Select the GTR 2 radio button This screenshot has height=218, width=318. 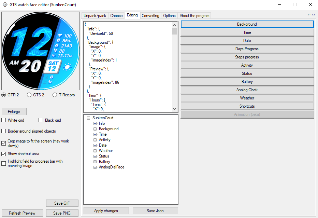(x=4, y=95)
